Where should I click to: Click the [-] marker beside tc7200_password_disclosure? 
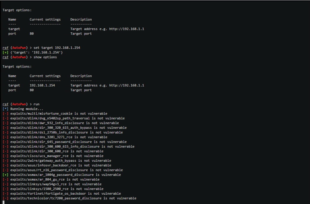click(x=5, y=198)
